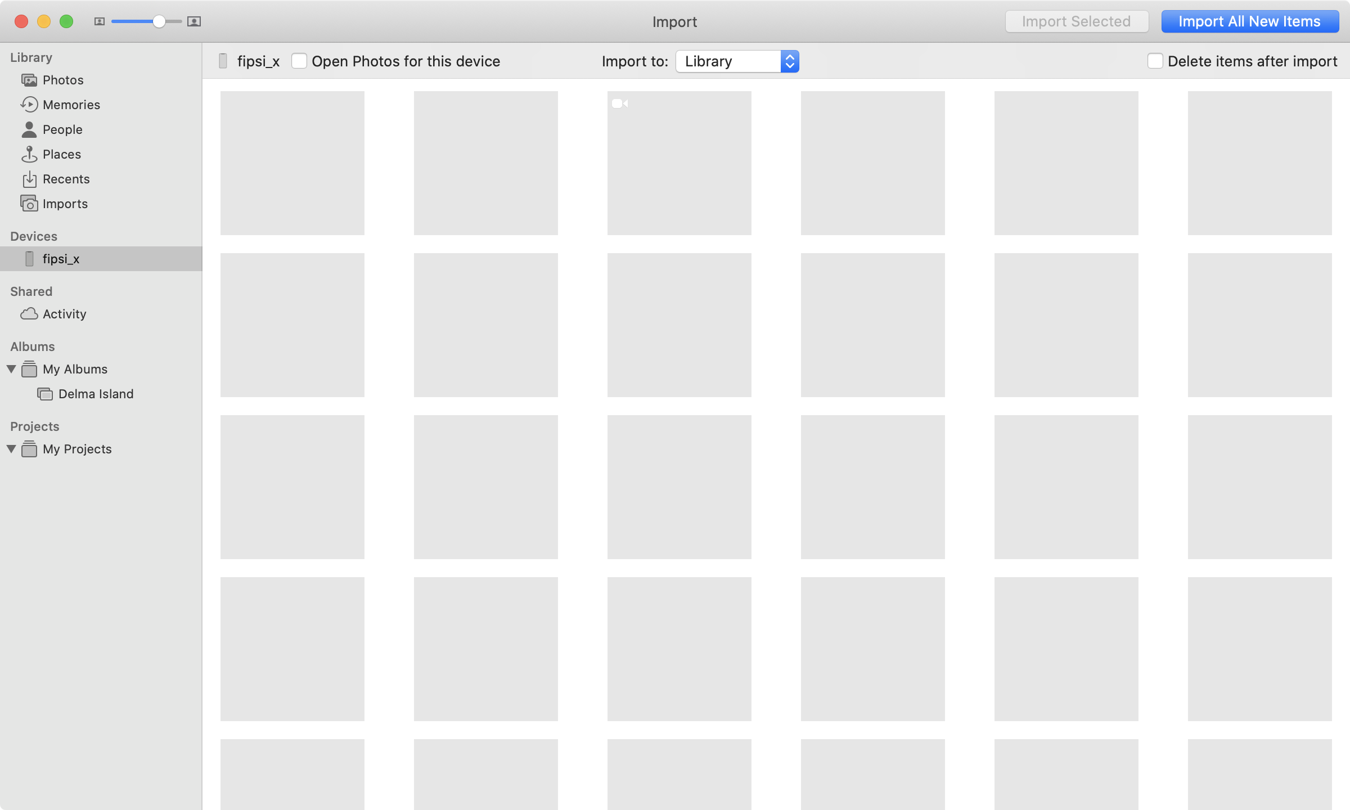This screenshot has height=810, width=1350.
Task: Select fipsi_x device in sidebar
Action: [61, 259]
